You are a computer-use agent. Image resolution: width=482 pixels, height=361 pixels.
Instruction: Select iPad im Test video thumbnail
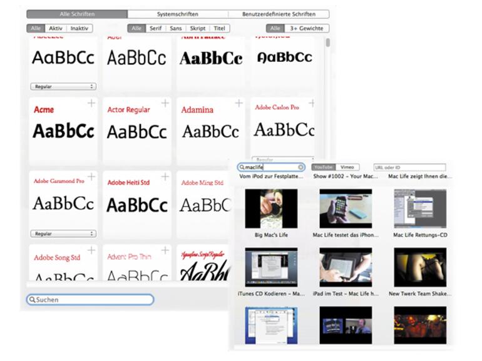click(x=346, y=267)
